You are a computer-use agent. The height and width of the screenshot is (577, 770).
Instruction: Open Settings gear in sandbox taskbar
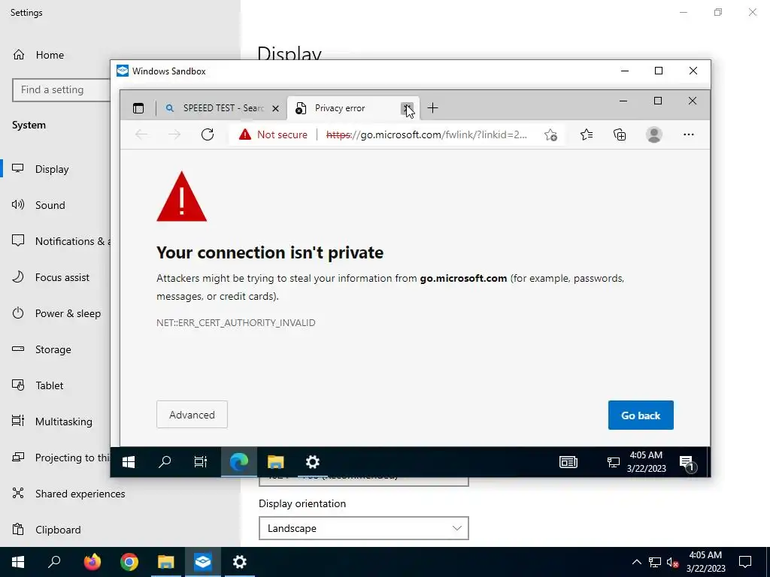(312, 462)
